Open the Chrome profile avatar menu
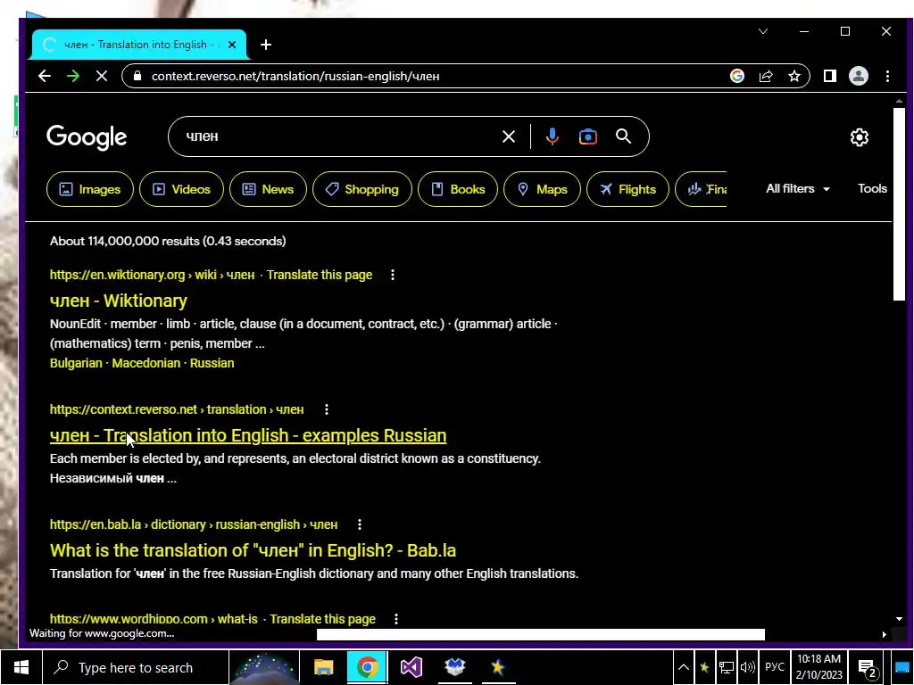 (859, 76)
